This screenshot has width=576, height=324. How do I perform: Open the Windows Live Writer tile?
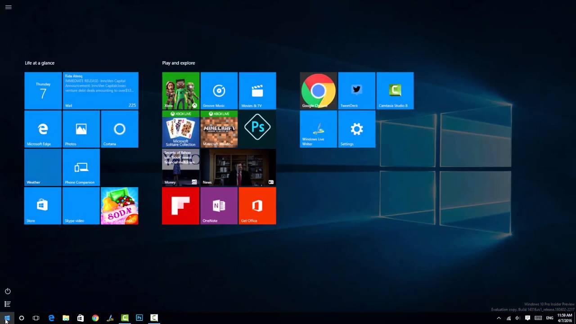319,129
